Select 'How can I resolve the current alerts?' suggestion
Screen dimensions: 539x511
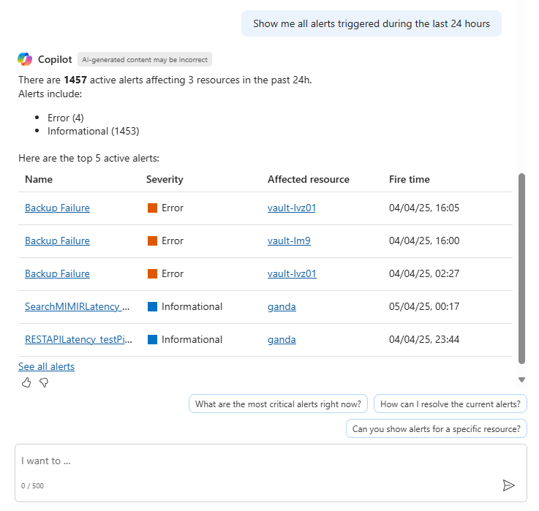(450, 404)
